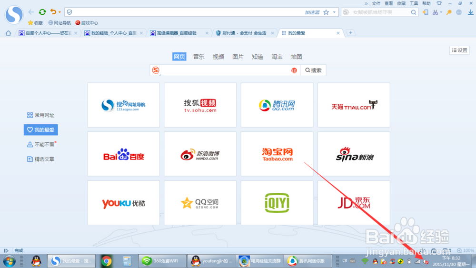This screenshot has height=268, width=476.
Task: Select the 视频 search category
Action: point(218,57)
